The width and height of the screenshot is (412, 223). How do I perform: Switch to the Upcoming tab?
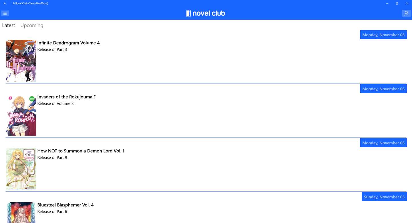[x=32, y=25]
